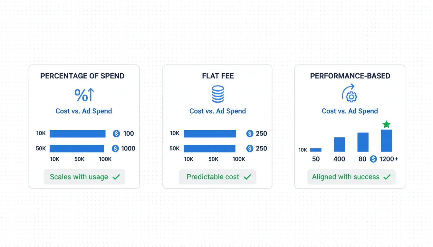This screenshot has height=247, width=433.
Task: Click the stacked coins icon under Flat Fee
Action: coord(218,94)
